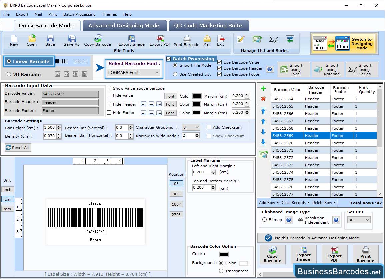Viewport: 385px width, 279px height.
Task: Toggle the Batch Processing checkbox
Action: tap(168, 59)
